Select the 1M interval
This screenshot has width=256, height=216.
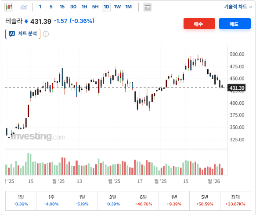coord(129,7)
